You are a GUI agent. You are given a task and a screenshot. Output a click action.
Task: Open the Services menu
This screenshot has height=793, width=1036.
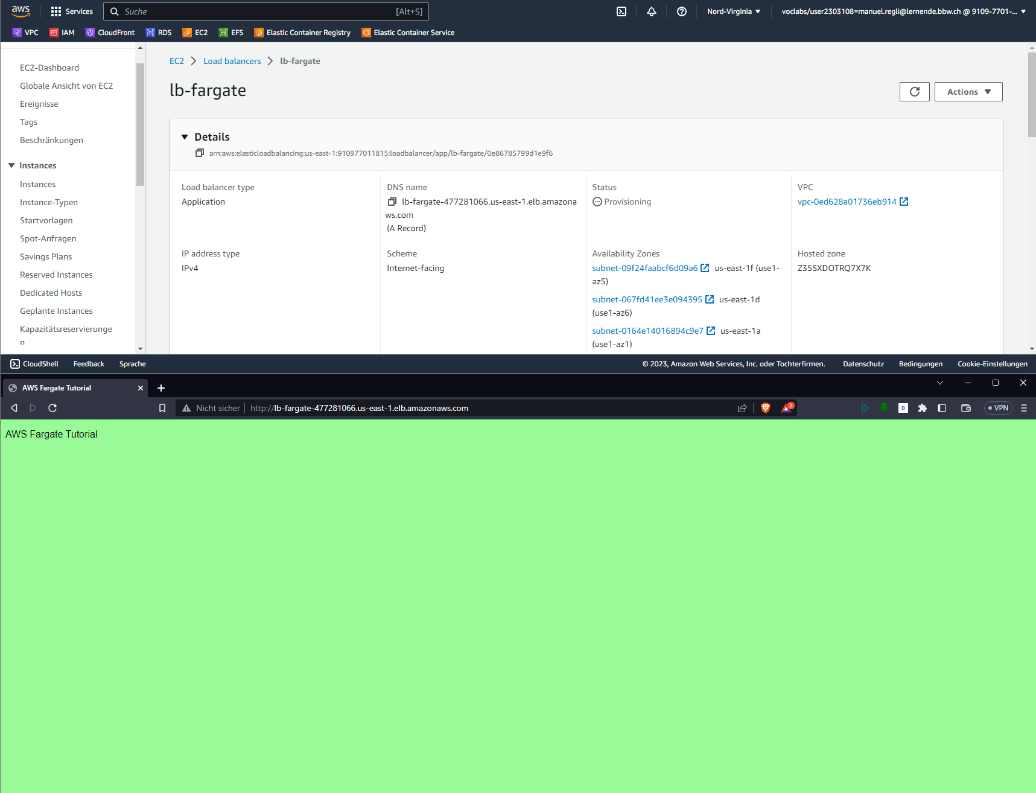pyautogui.click(x=72, y=11)
